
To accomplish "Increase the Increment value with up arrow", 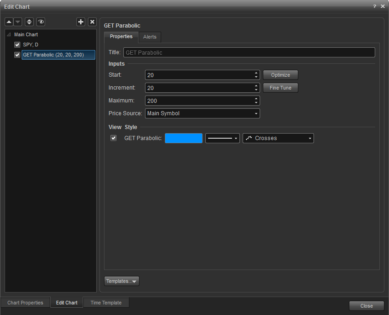I will point(256,86).
